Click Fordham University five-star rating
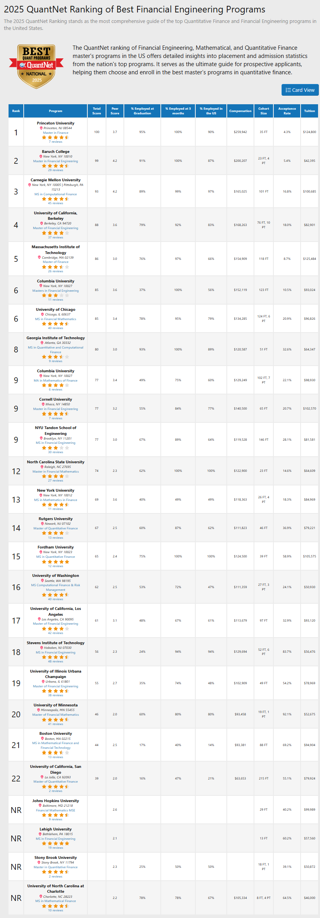320x918 pixels. [56, 562]
